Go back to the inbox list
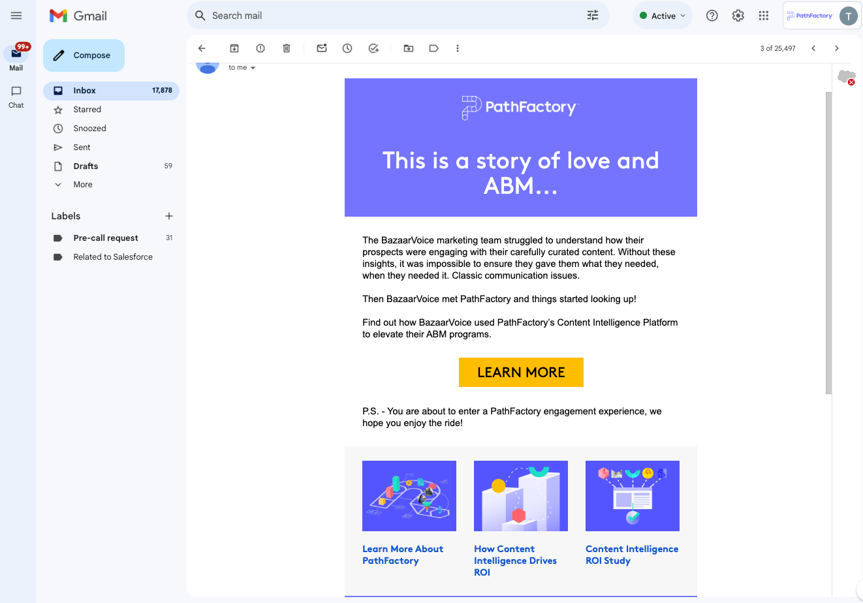The height and width of the screenshot is (603, 863). pyautogui.click(x=202, y=48)
